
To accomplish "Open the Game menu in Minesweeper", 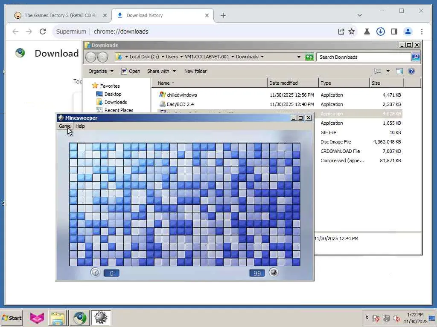I will 65,126.
